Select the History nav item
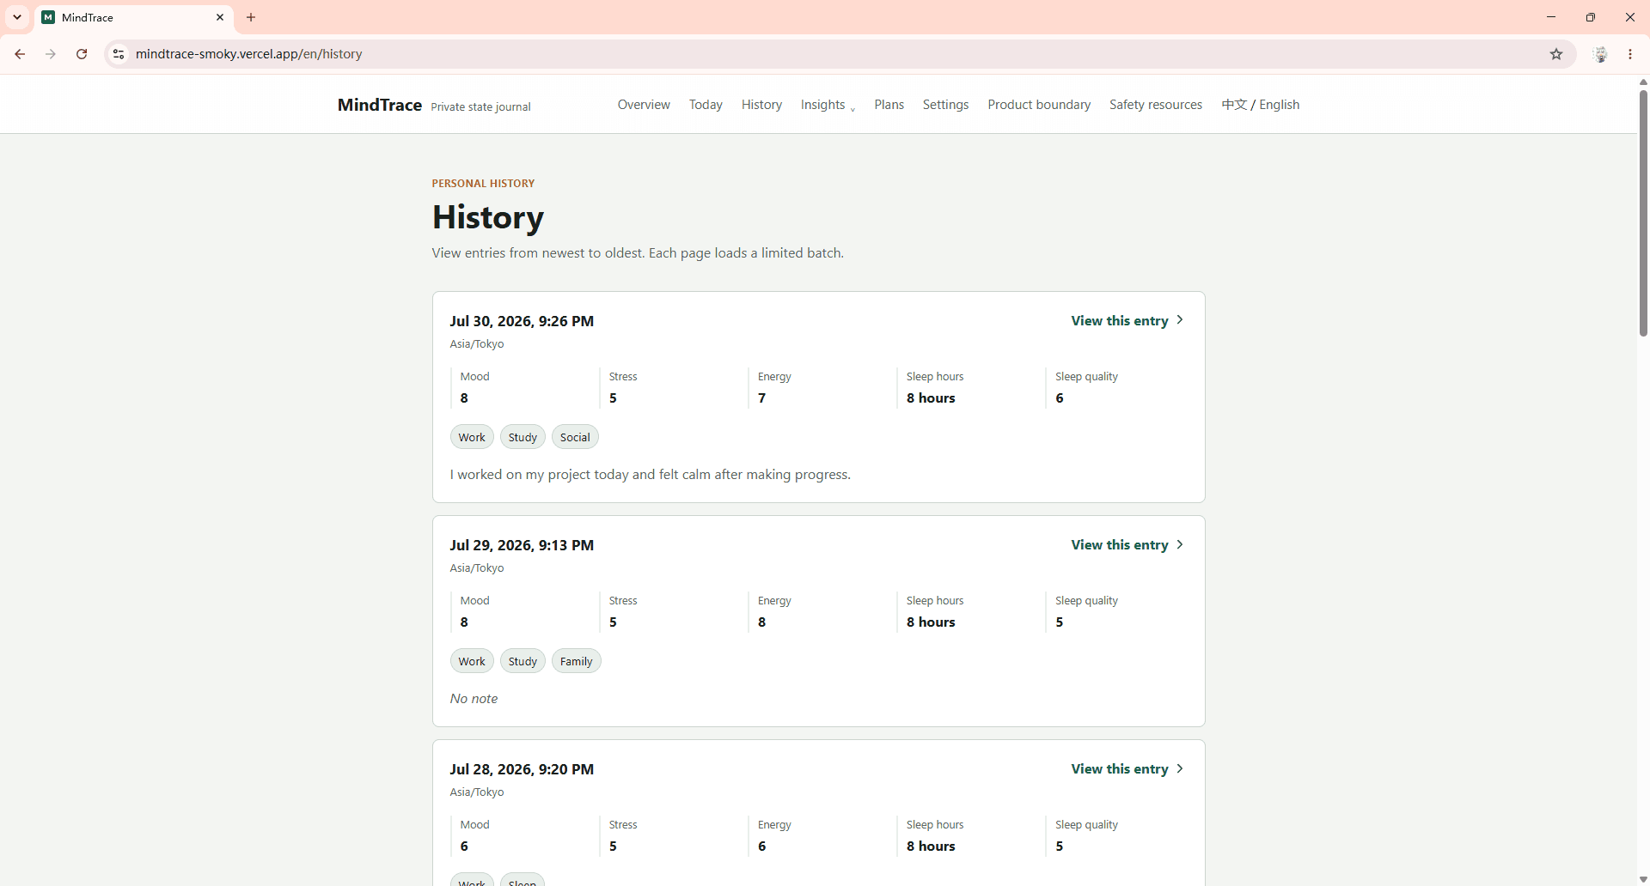This screenshot has width=1650, height=886. point(761,105)
